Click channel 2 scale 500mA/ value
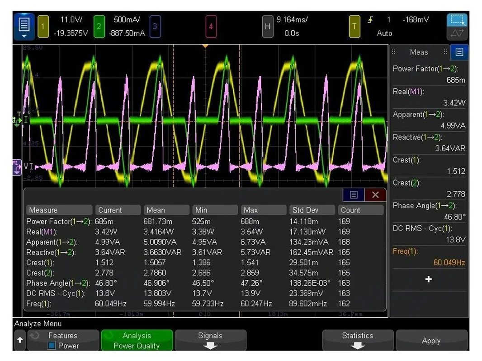 tap(127, 20)
